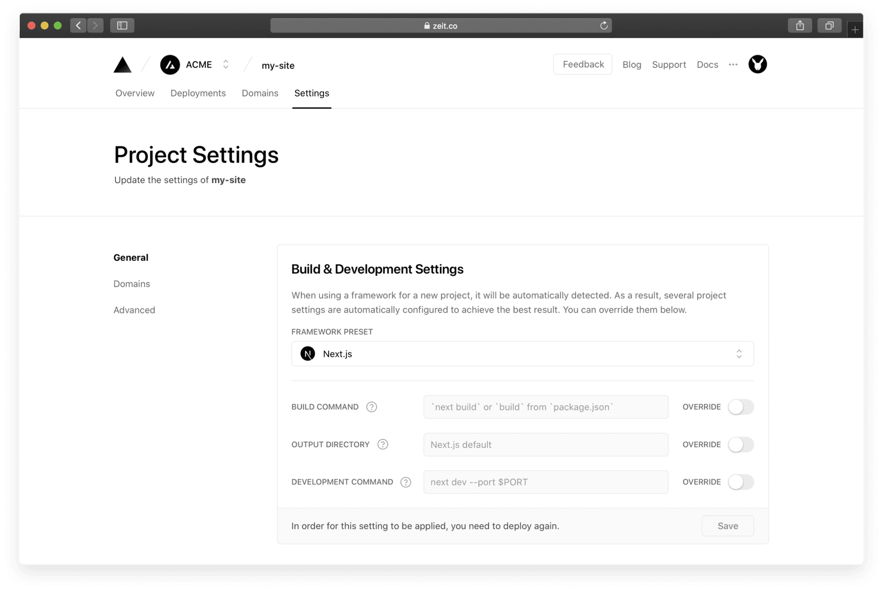Open the user profile avatar menu
Screen dimensions: 883x591
point(757,64)
